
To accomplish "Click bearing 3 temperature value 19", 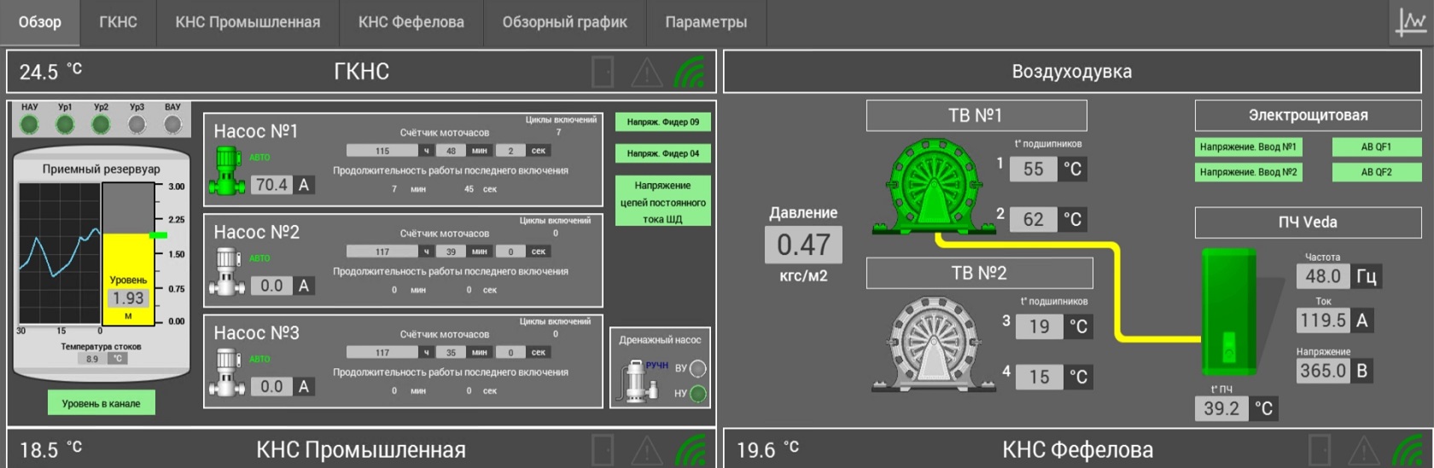I will 1040,326.
